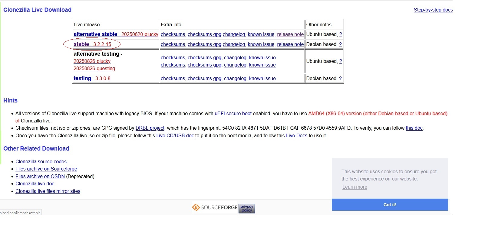Open checksums for alternative stable row

[x=173, y=34]
